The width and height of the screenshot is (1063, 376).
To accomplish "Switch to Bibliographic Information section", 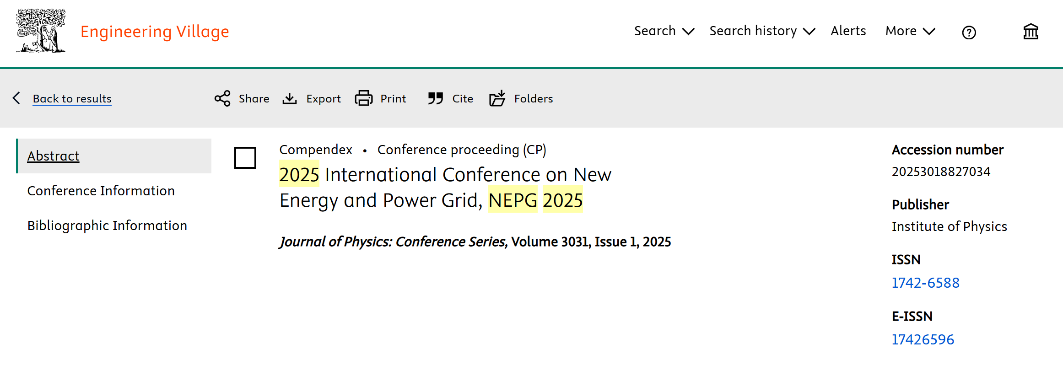I will point(107,226).
